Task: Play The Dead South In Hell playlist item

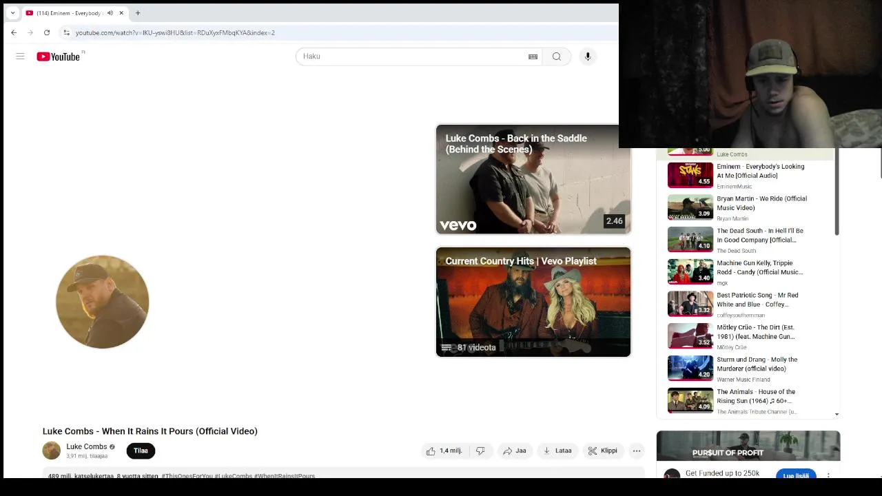Action: tap(760, 236)
